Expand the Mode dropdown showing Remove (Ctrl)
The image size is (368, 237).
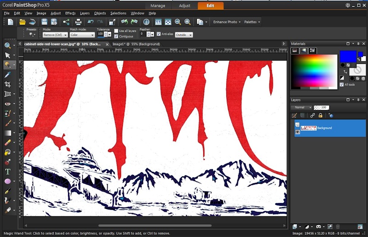pos(54,35)
